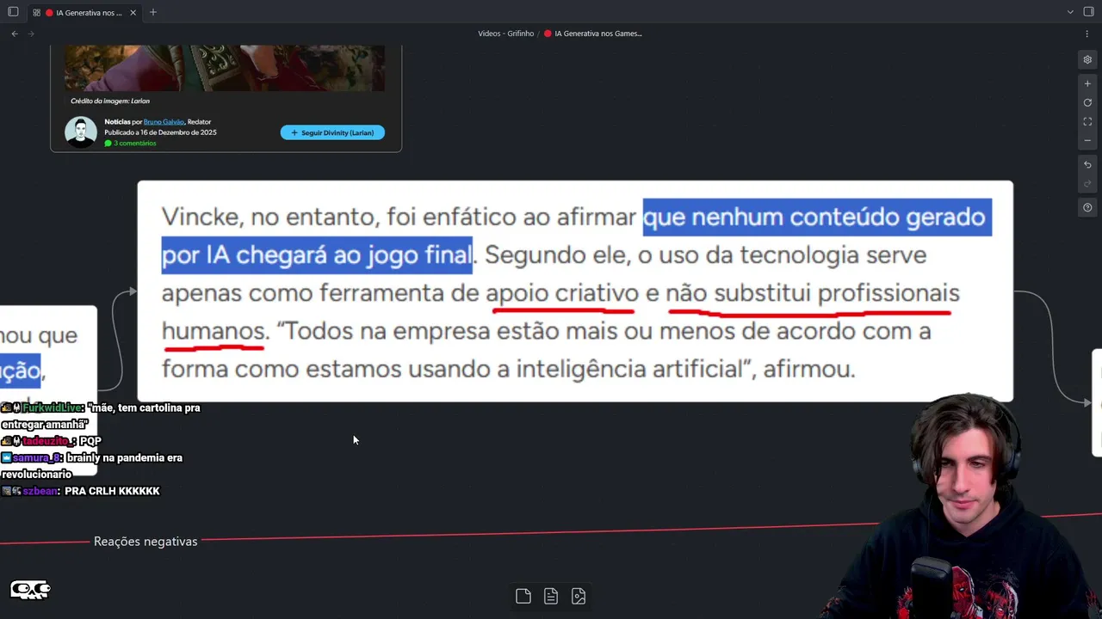Click the skull logo watermark icon
The height and width of the screenshot is (619, 1102).
pyautogui.click(x=30, y=590)
